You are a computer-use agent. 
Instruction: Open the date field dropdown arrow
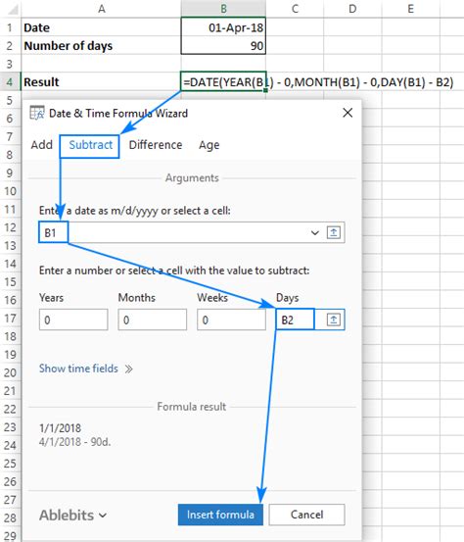tap(314, 232)
